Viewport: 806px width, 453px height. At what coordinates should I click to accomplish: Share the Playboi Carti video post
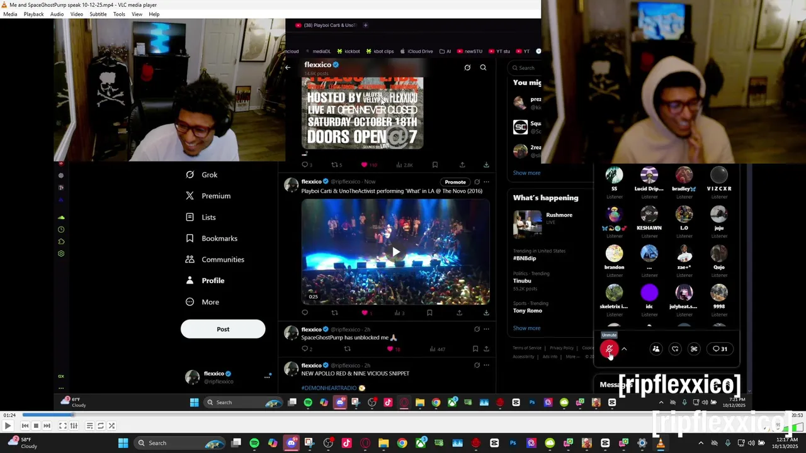click(x=460, y=313)
